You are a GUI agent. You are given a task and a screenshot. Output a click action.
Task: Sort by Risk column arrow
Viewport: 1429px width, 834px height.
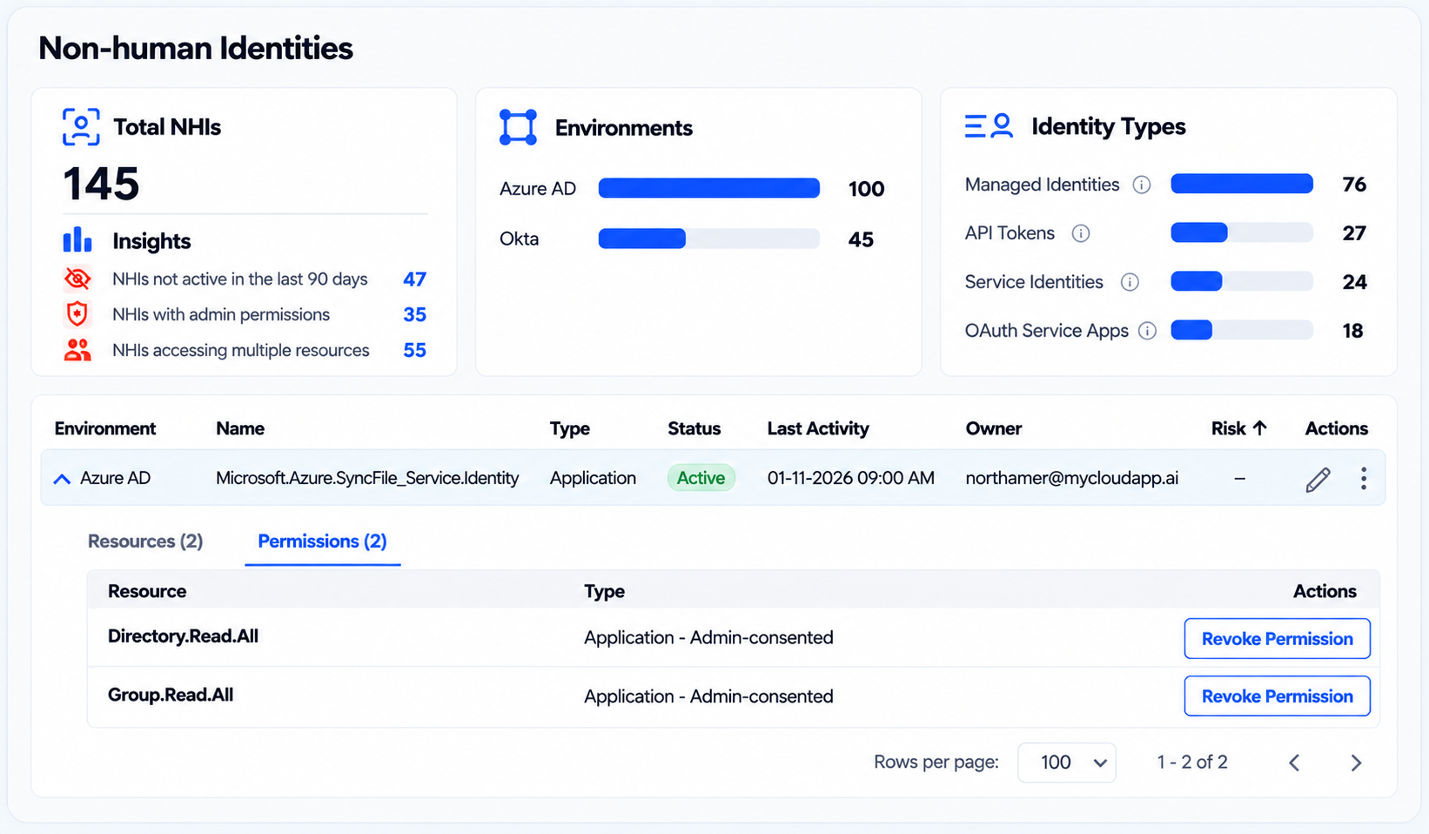pyautogui.click(x=1259, y=427)
